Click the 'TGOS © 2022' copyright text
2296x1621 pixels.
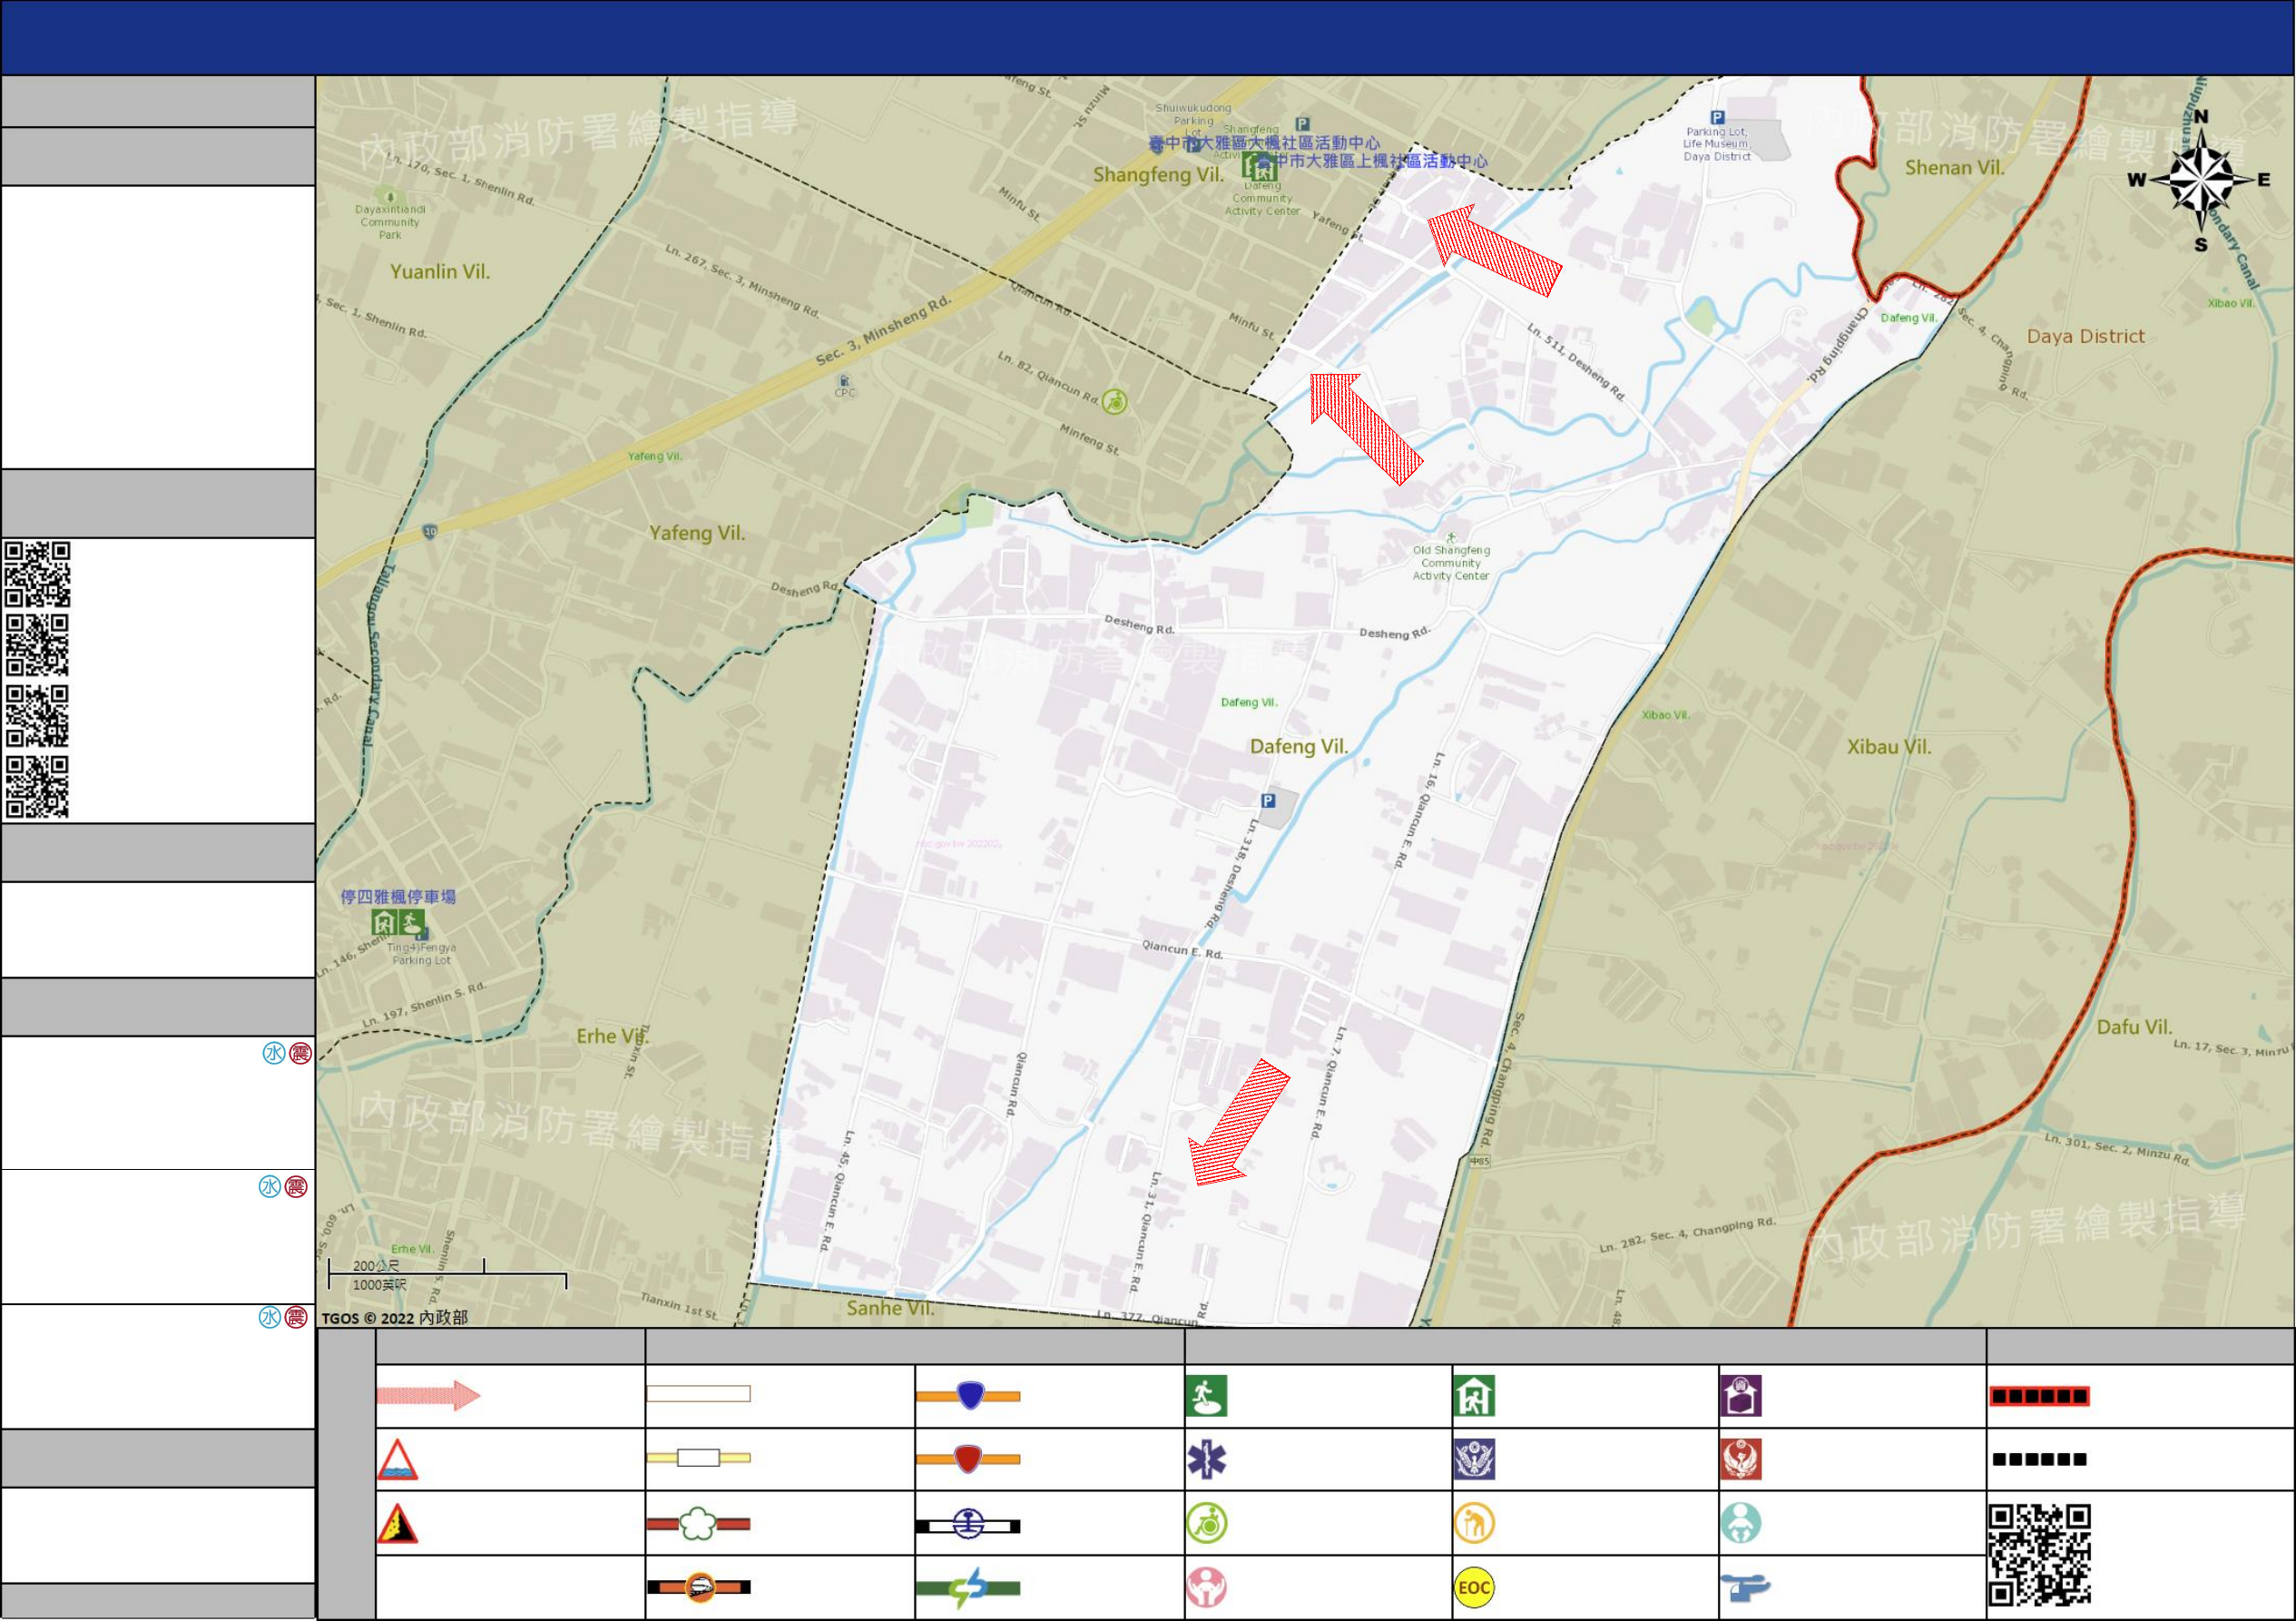tap(394, 1318)
